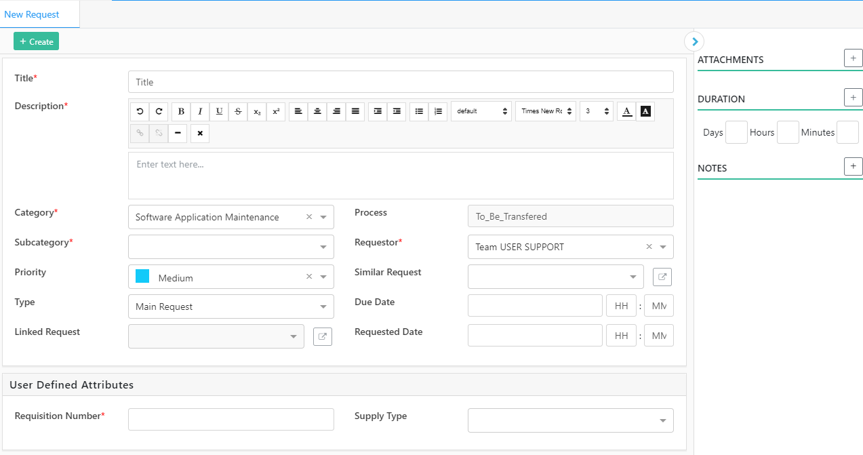
Task: Open the Type dropdown showing Main Request
Action: point(230,306)
